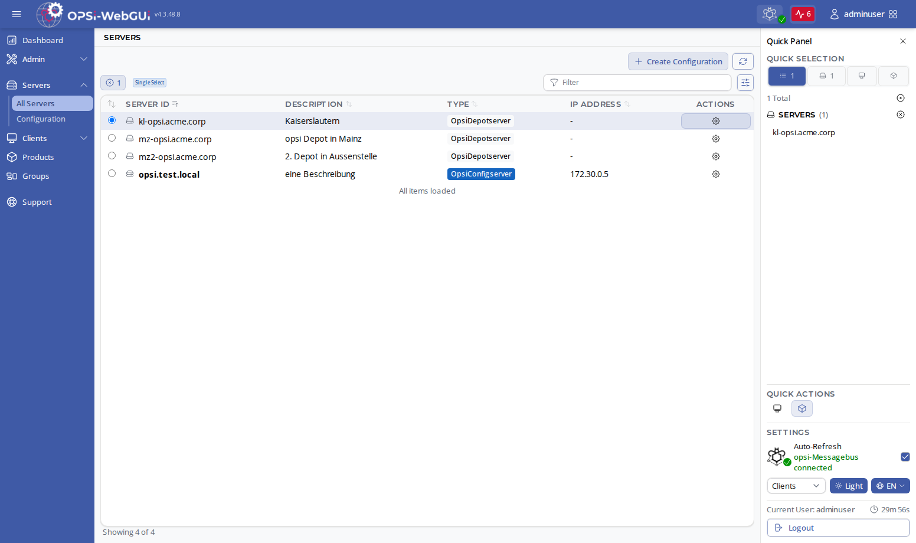Close the Quick Panel
Image resolution: width=916 pixels, height=543 pixels.
903,41
